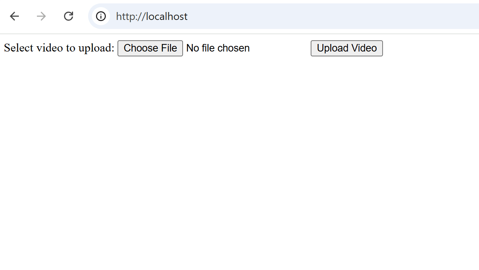Open the file picker for video
The width and height of the screenshot is (479, 270).
(x=150, y=48)
